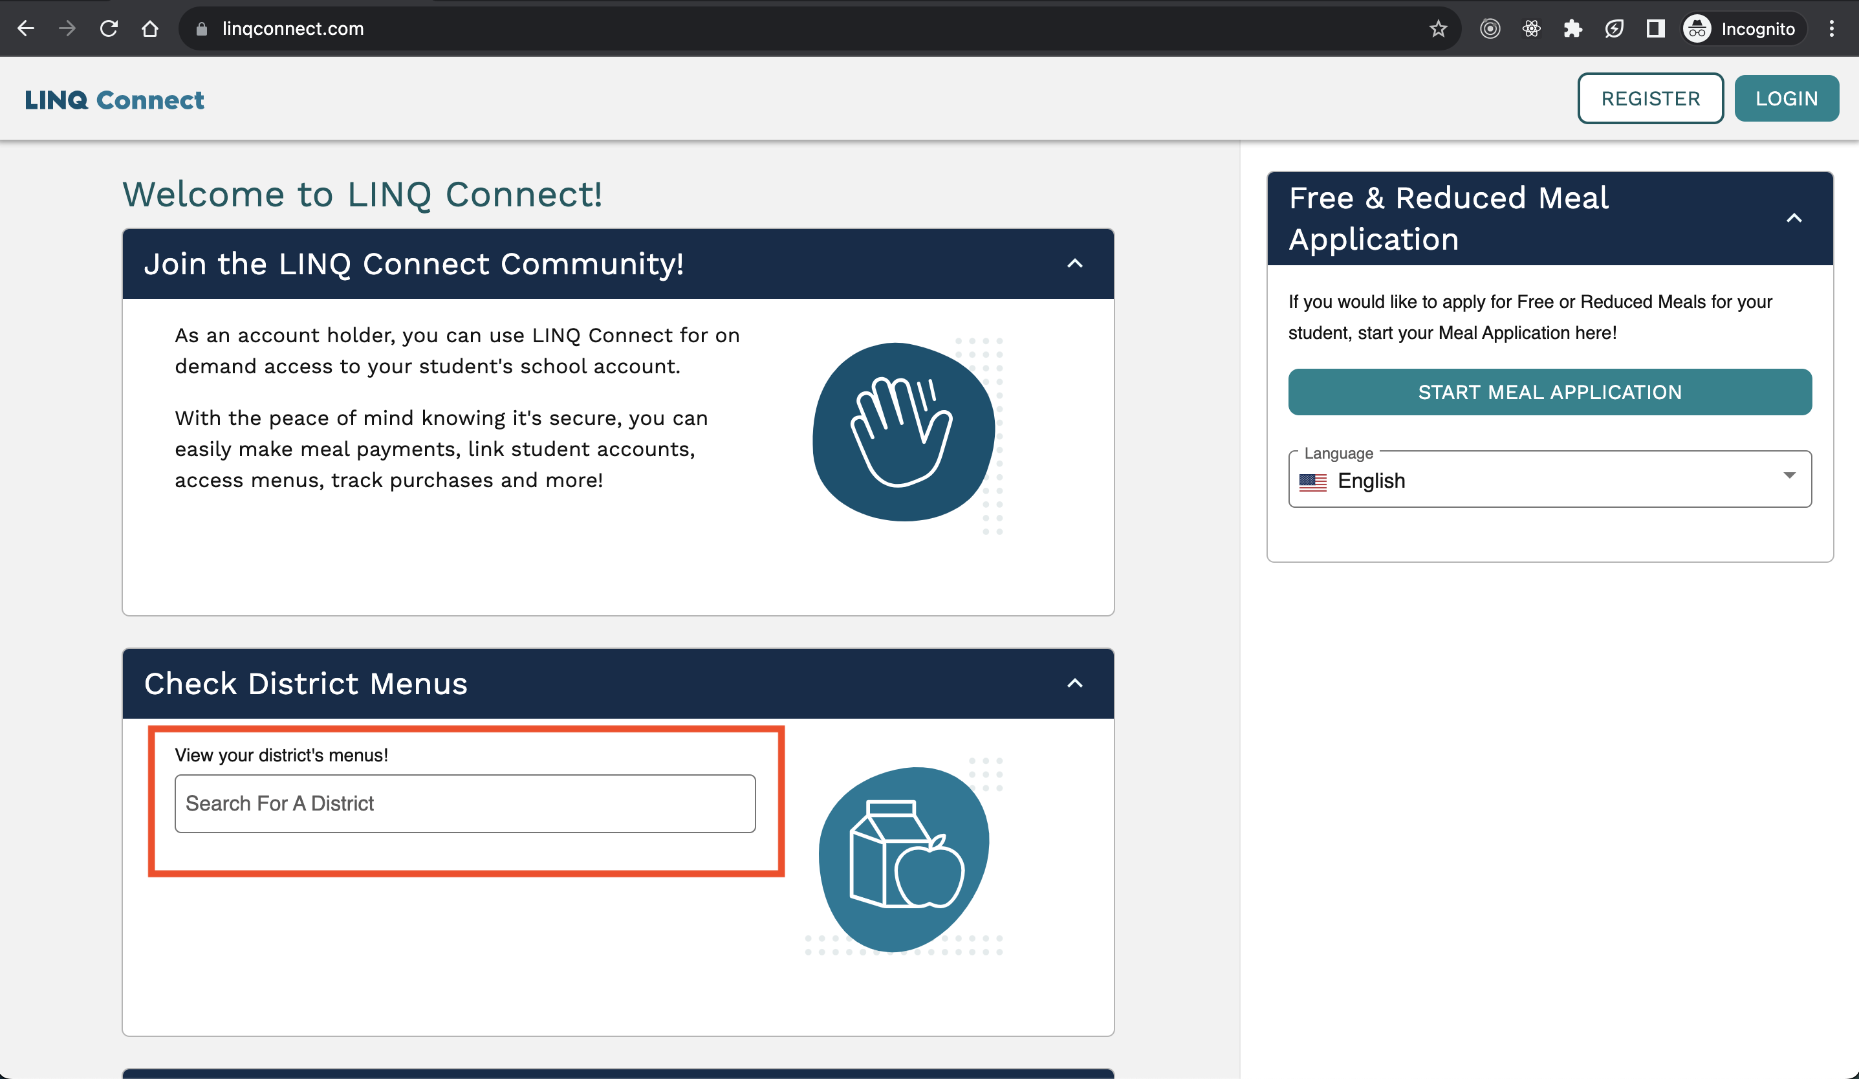Screen dimensions: 1859x1079
Task: Click the milk carton and apple illustration
Action: point(904,858)
